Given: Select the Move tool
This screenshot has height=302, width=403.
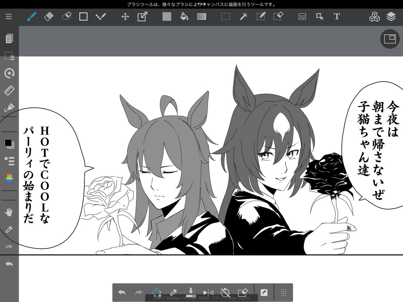Looking at the screenshot, I should coord(125,16).
